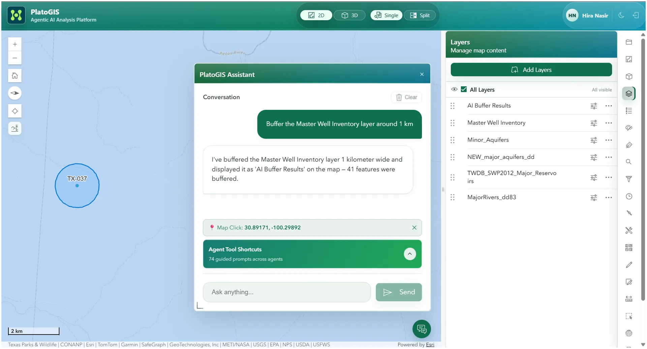This screenshot has height=349, width=647.
Task: Click the Ask anything input field
Action: (x=287, y=292)
